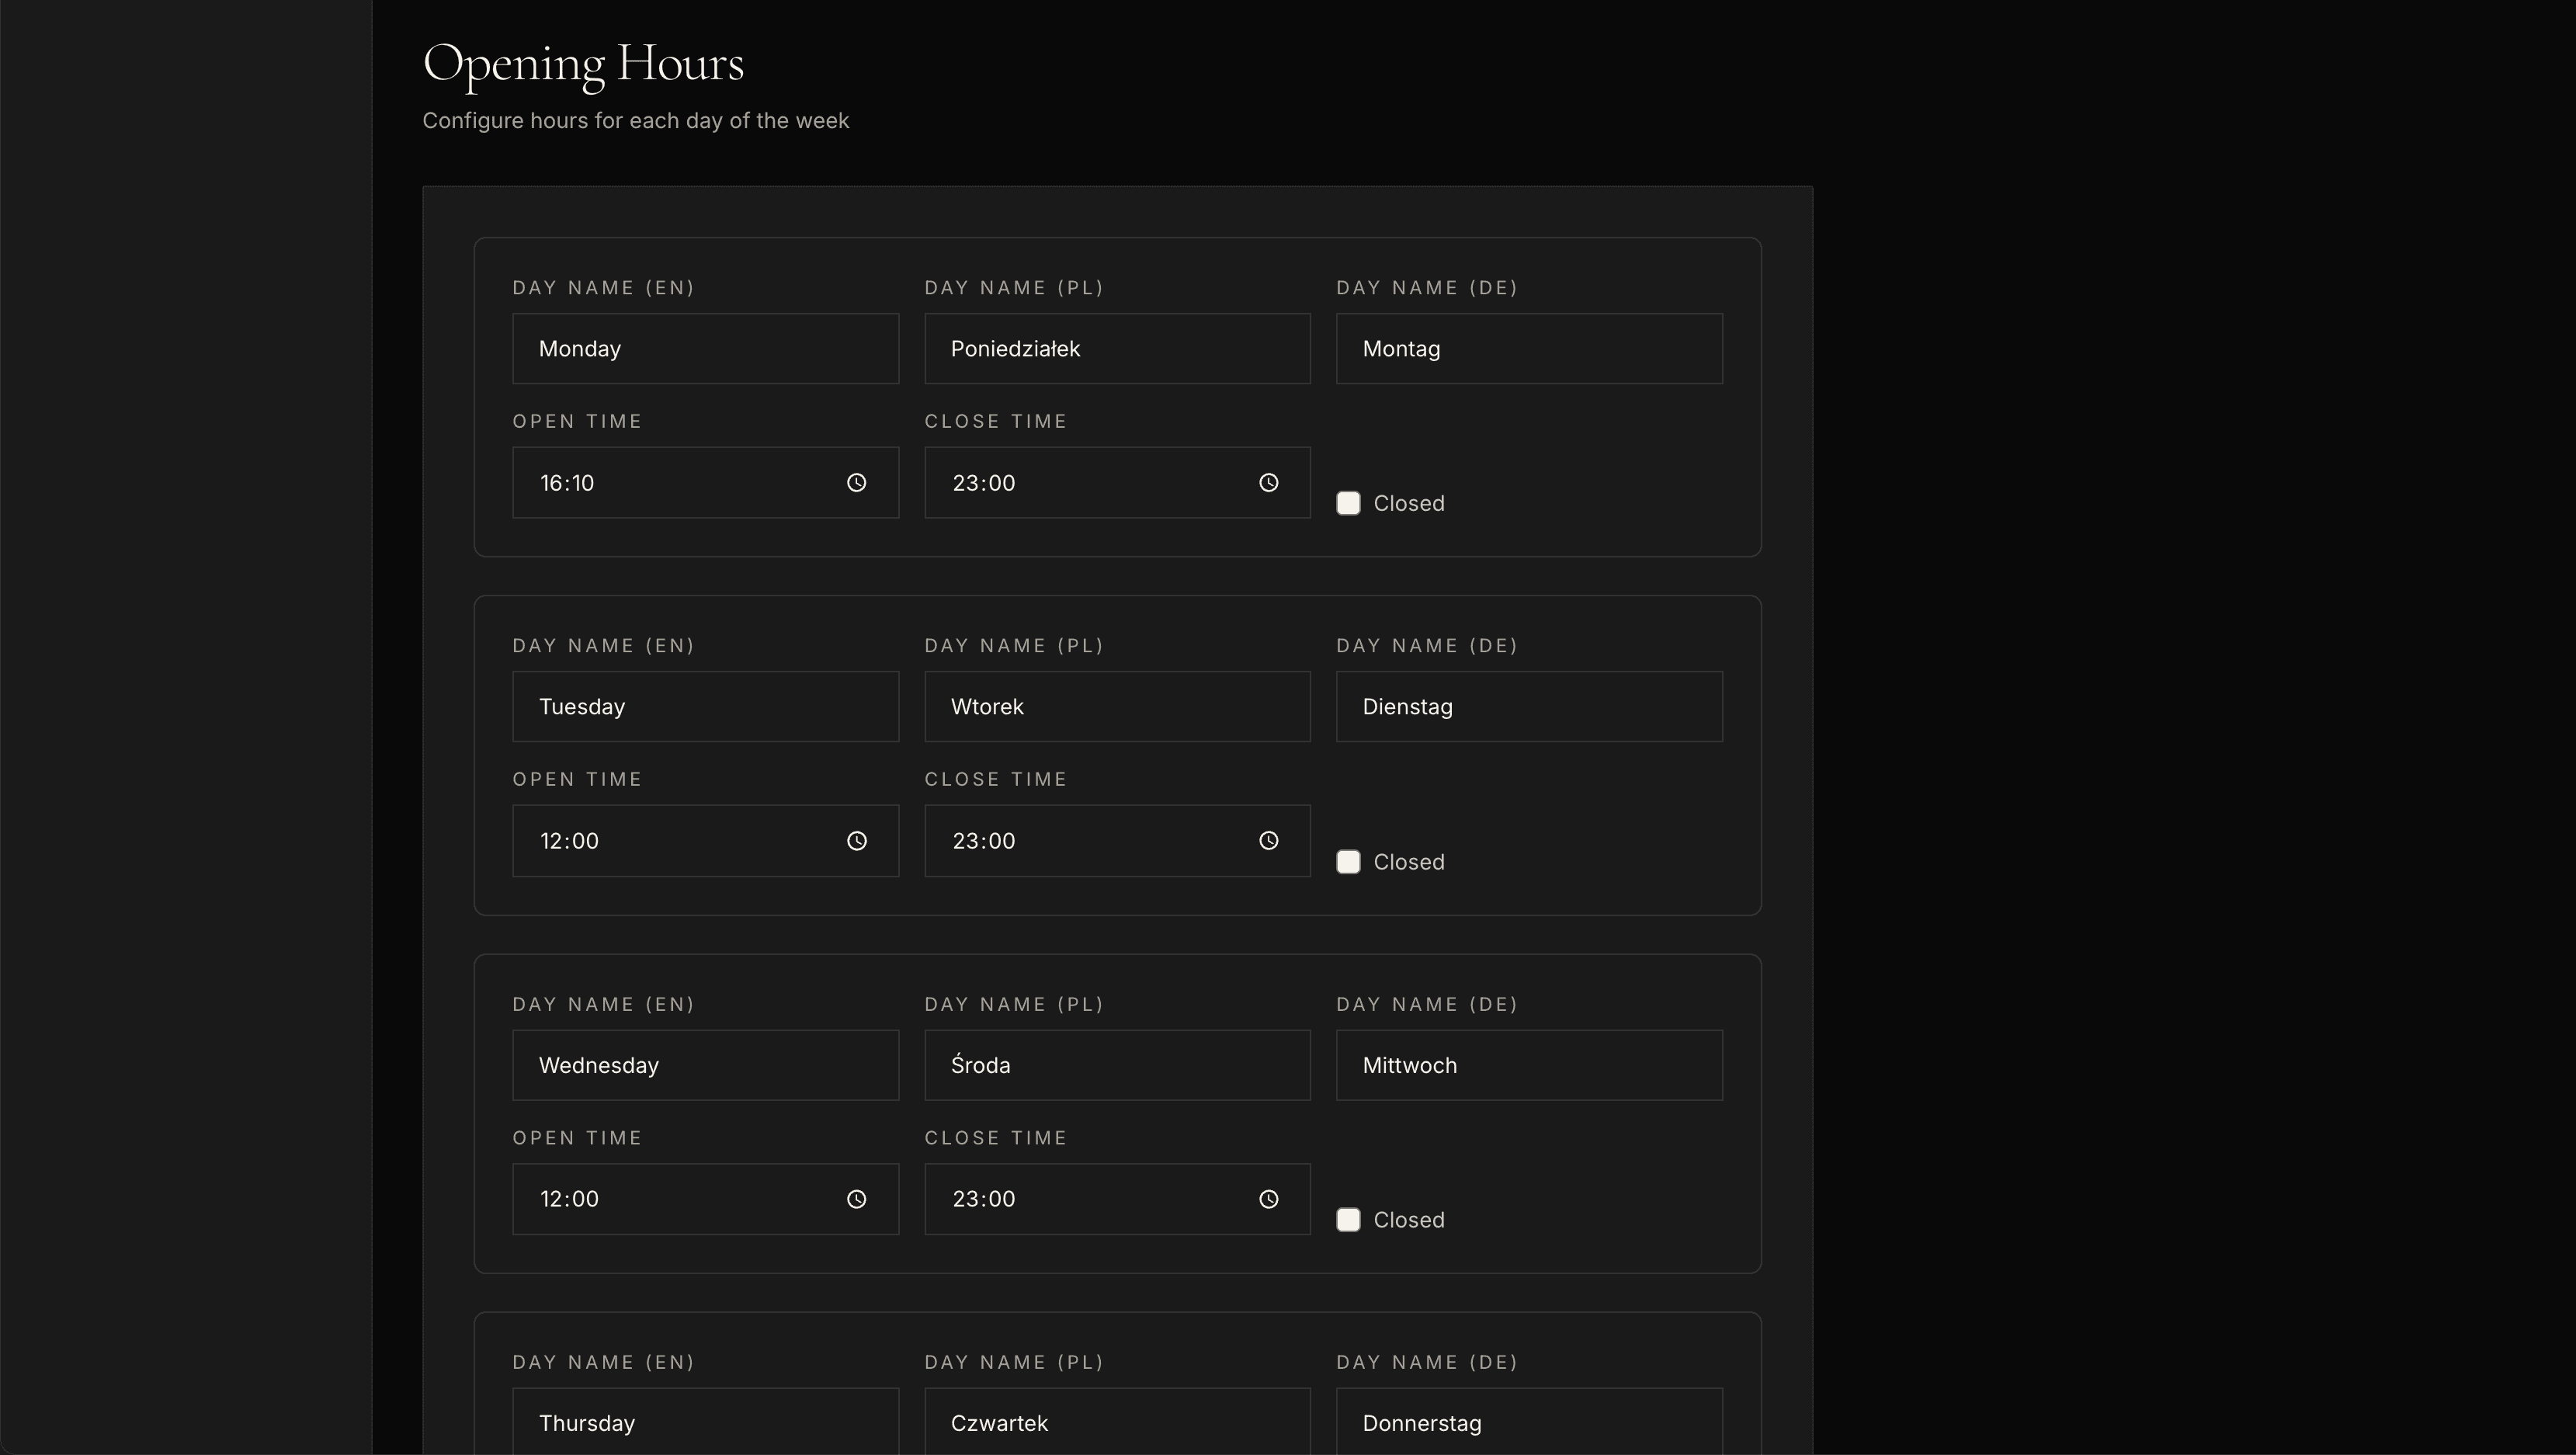Edit the English day name Monday
This screenshot has height=1455, width=2576.
coord(705,349)
